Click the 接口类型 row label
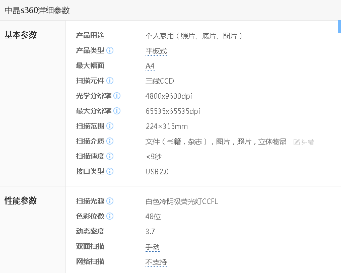The height and width of the screenshot is (273, 341). click(90, 171)
